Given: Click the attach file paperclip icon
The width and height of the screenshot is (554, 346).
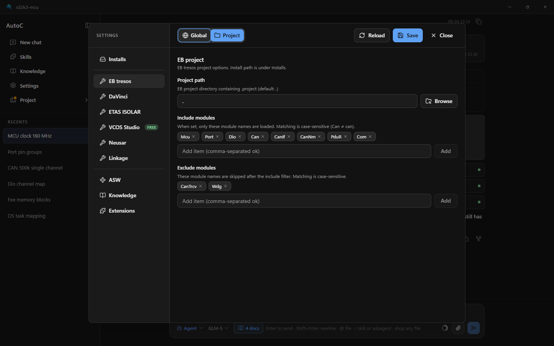Looking at the screenshot, I should click(458, 328).
